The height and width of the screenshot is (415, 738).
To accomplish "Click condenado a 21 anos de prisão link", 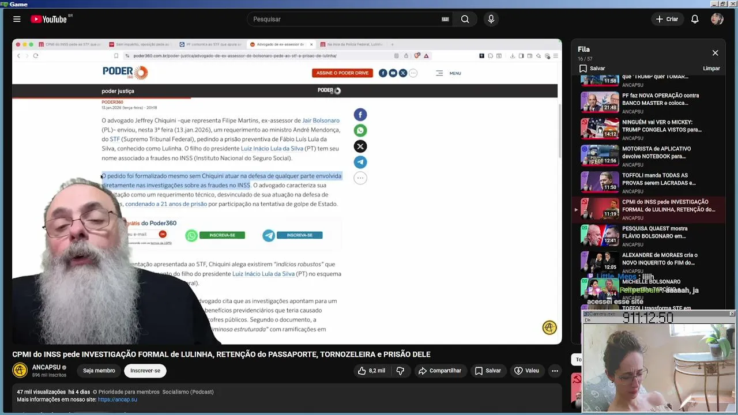I will (x=165, y=204).
